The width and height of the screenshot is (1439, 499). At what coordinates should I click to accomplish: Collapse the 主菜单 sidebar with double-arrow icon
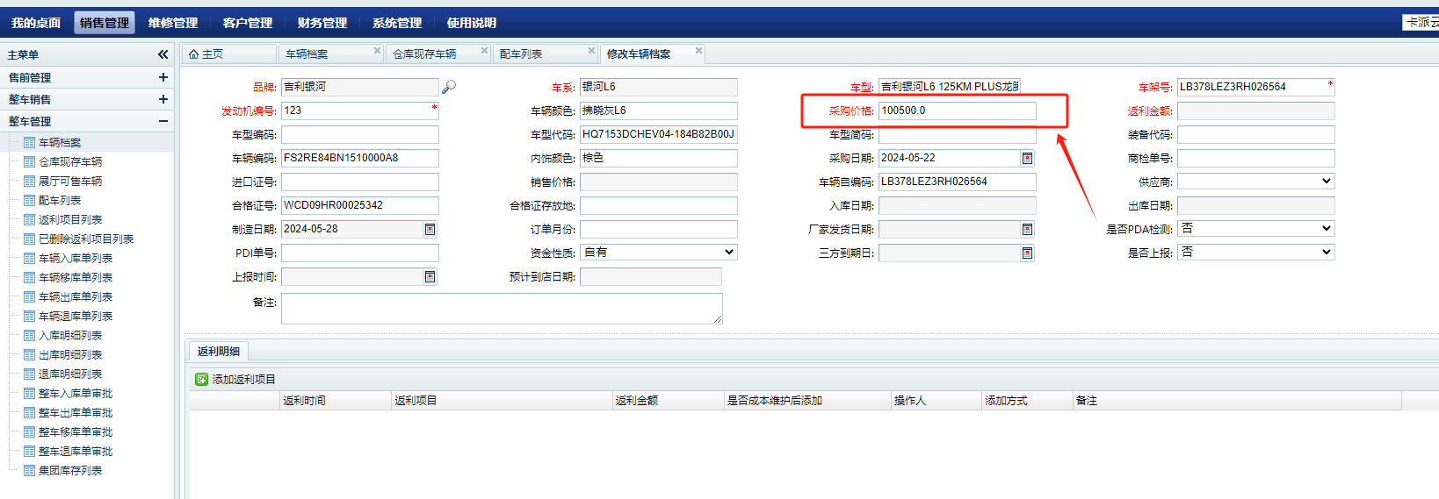pyautogui.click(x=163, y=54)
